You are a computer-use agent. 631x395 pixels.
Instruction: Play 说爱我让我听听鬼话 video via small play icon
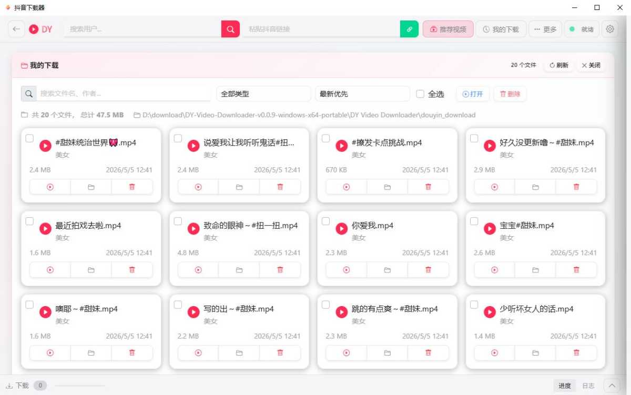pos(198,187)
